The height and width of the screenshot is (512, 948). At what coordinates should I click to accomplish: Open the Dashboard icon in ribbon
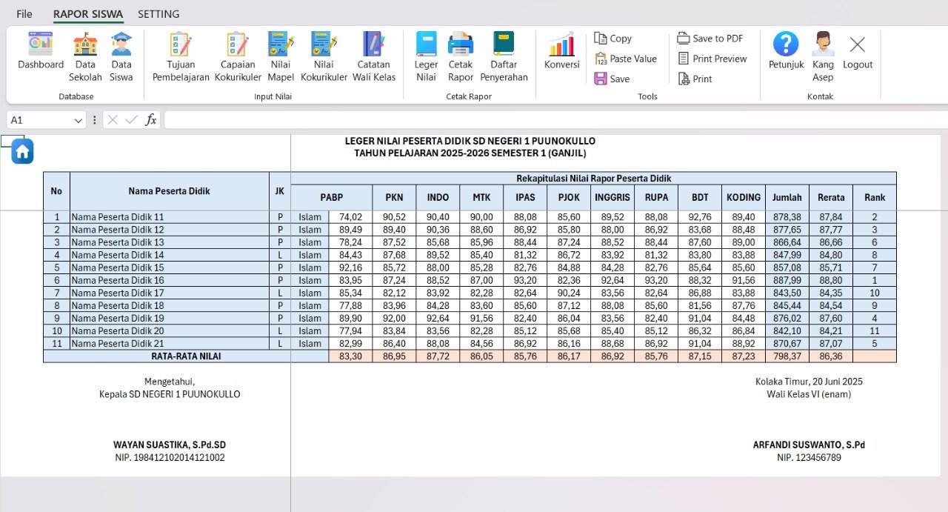(41, 46)
